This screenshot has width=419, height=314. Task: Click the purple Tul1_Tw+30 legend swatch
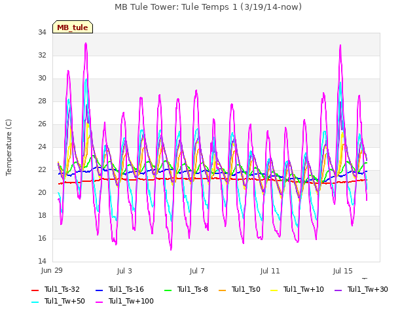pyautogui.click(x=338, y=290)
